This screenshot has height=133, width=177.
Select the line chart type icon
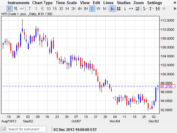pyautogui.click(x=22, y=9)
